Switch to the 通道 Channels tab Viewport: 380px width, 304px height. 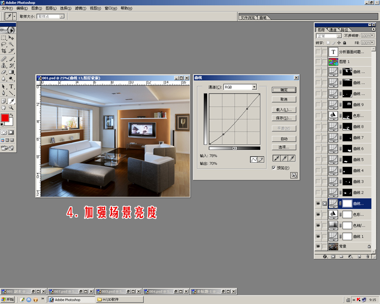(333, 29)
